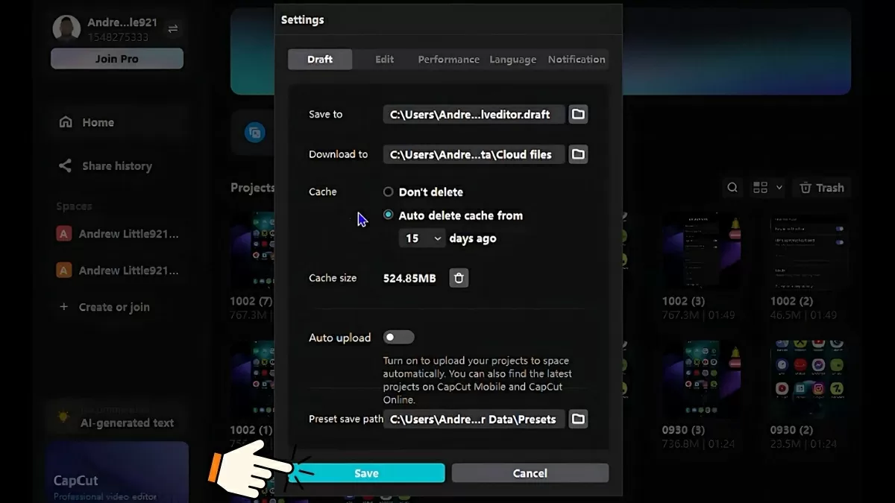Click the account switch arrows icon

[x=173, y=28]
